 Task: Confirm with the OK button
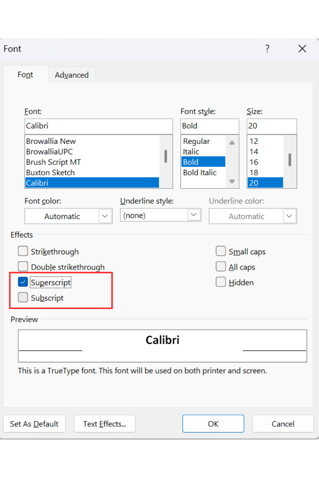coord(213,424)
